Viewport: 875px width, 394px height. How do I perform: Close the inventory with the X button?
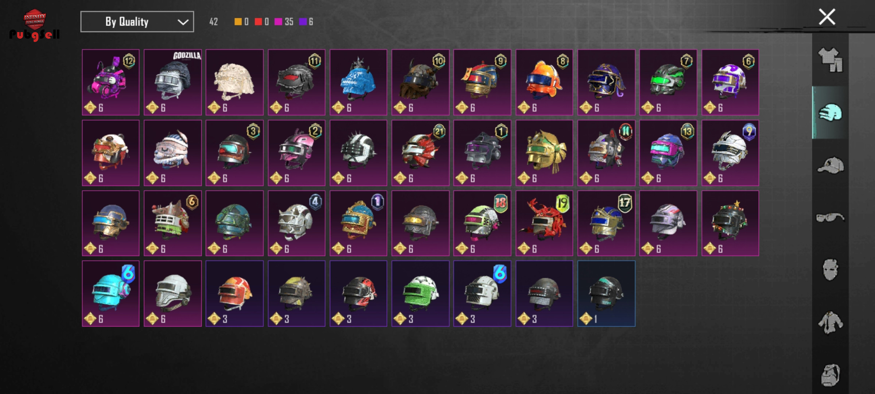827,17
